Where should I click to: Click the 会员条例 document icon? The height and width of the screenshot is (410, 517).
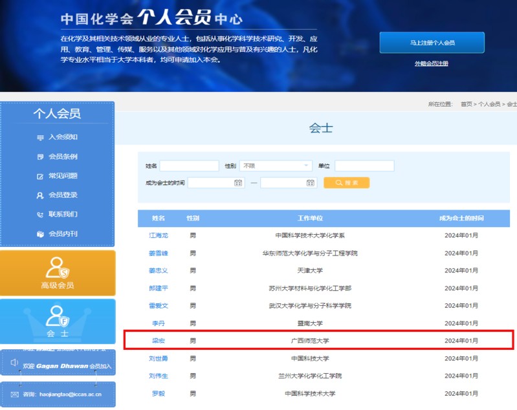pyautogui.click(x=40, y=157)
